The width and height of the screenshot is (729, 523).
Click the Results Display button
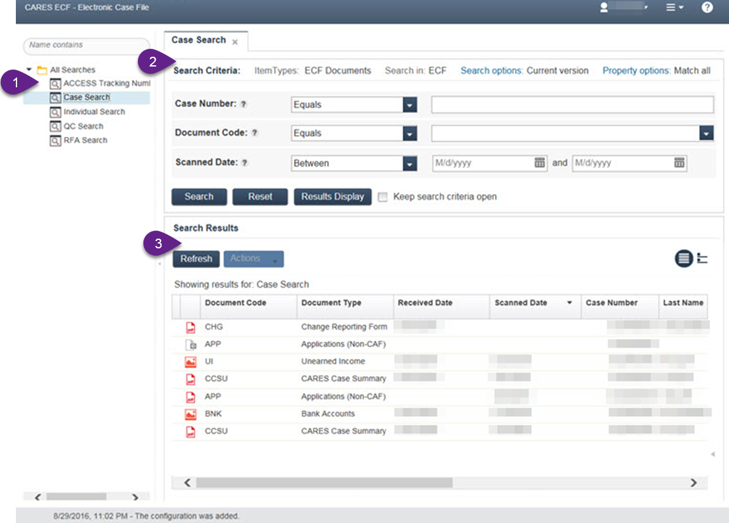pos(332,197)
